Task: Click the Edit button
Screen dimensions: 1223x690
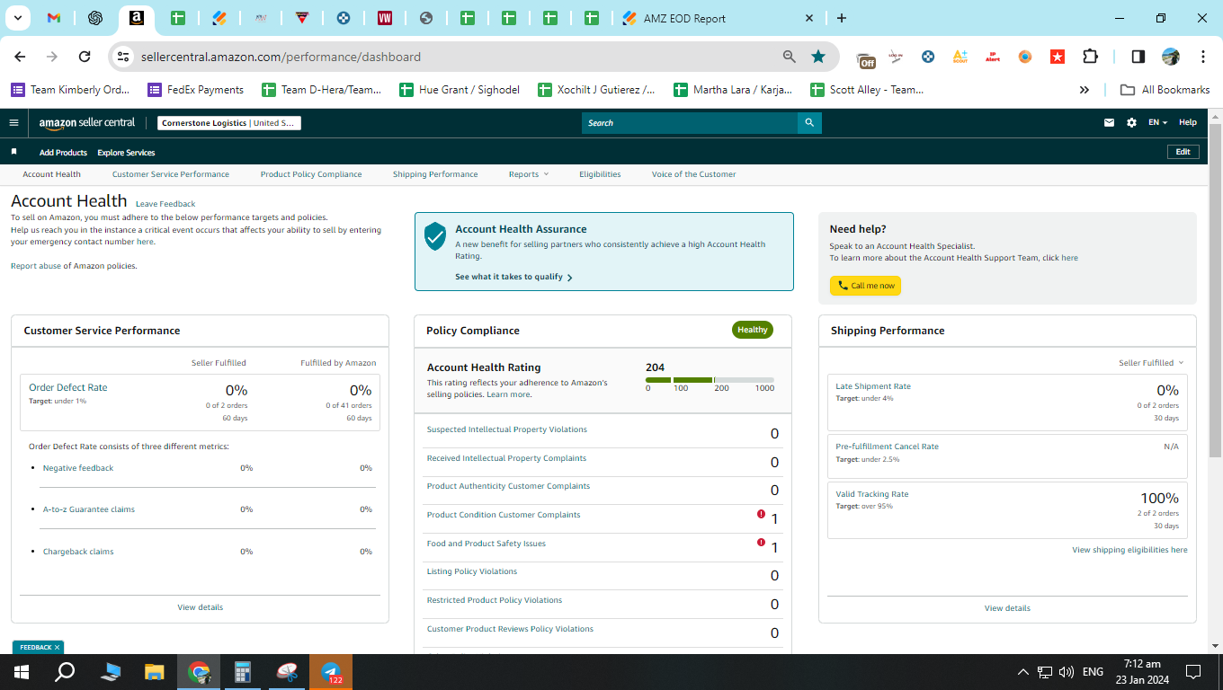Action: click(1183, 152)
